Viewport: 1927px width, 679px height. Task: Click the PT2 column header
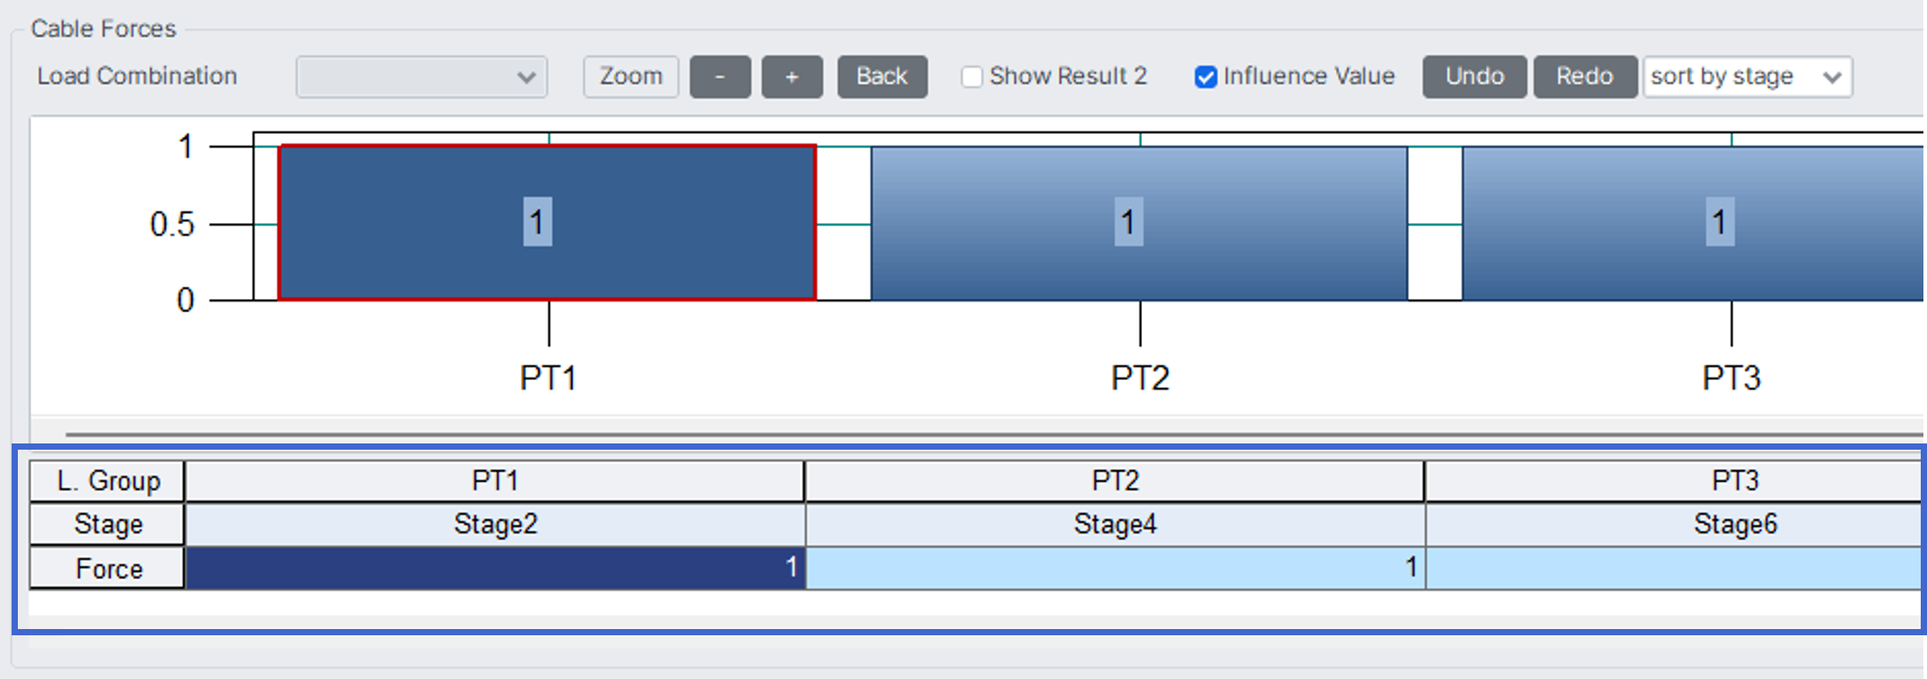pyautogui.click(x=1114, y=481)
